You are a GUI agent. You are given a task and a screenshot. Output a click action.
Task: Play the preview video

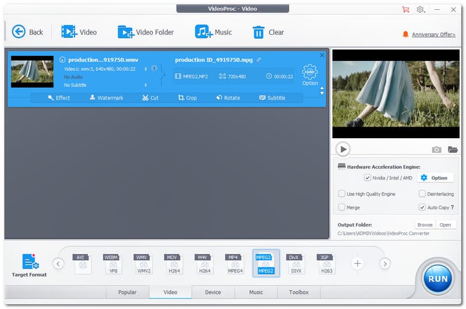click(343, 149)
